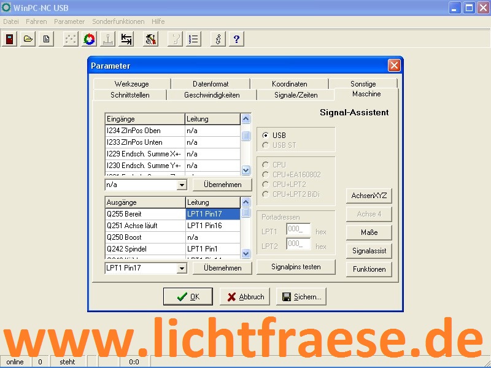Open the Datei menu
This screenshot has width=491, height=368.
click(x=11, y=21)
